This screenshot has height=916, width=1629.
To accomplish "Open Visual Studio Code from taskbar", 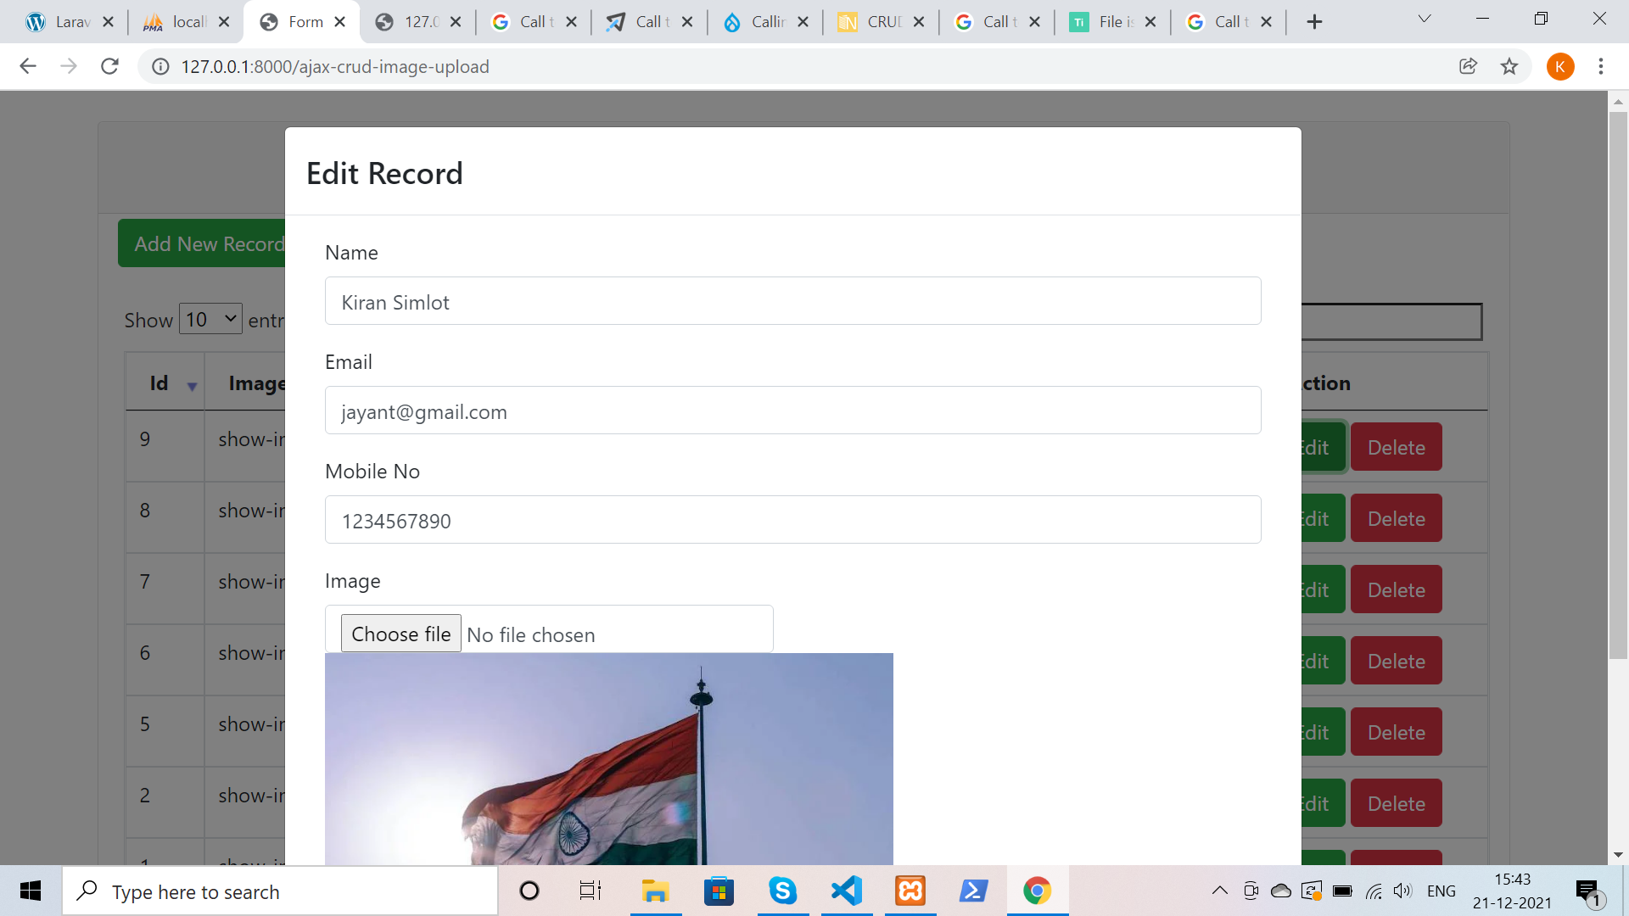I will point(846,891).
